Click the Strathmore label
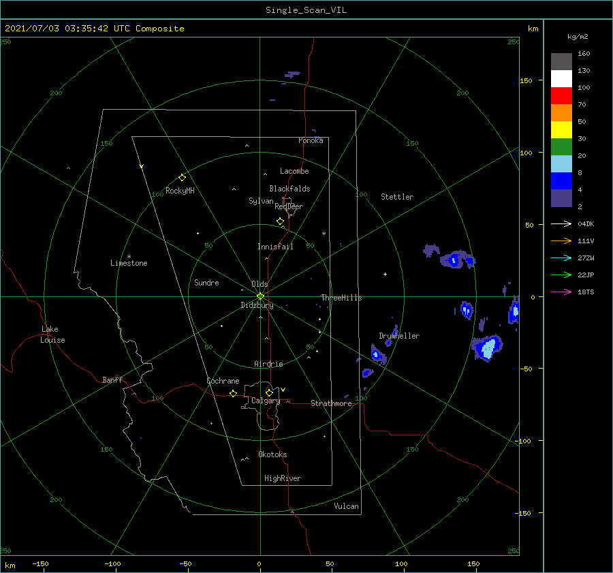The width and height of the screenshot is (613, 573). coord(331,403)
